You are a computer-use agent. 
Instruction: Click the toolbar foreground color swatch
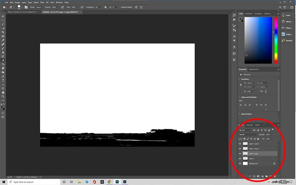coord(2,107)
